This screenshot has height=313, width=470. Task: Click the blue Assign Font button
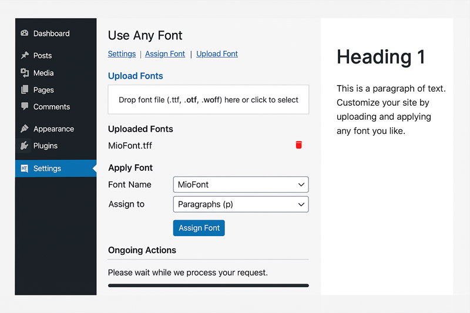pyautogui.click(x=199, y=228)
